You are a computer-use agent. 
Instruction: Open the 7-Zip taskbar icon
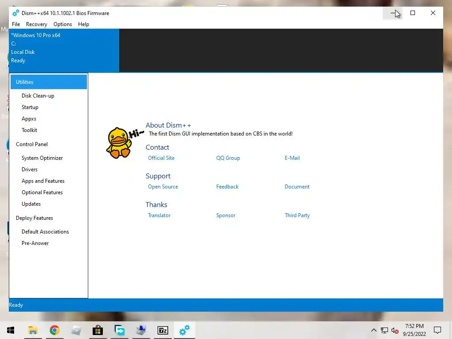tap(162, 330)
